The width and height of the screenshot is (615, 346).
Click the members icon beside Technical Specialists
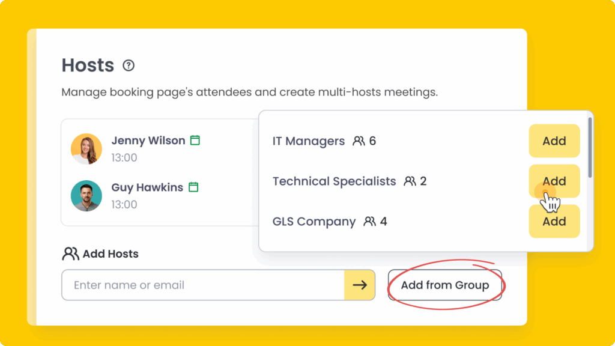click(x=410, y=181)
